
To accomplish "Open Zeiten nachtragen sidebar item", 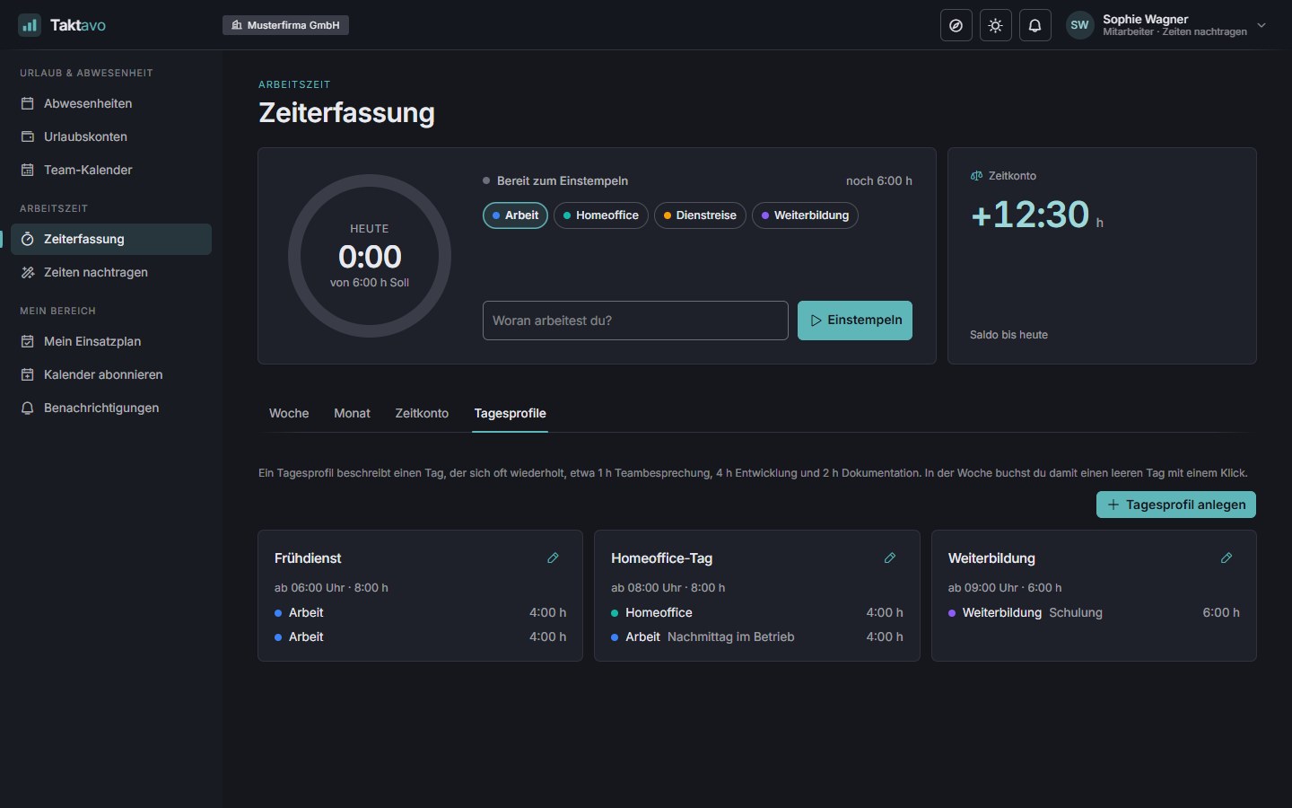I will 111,272.
